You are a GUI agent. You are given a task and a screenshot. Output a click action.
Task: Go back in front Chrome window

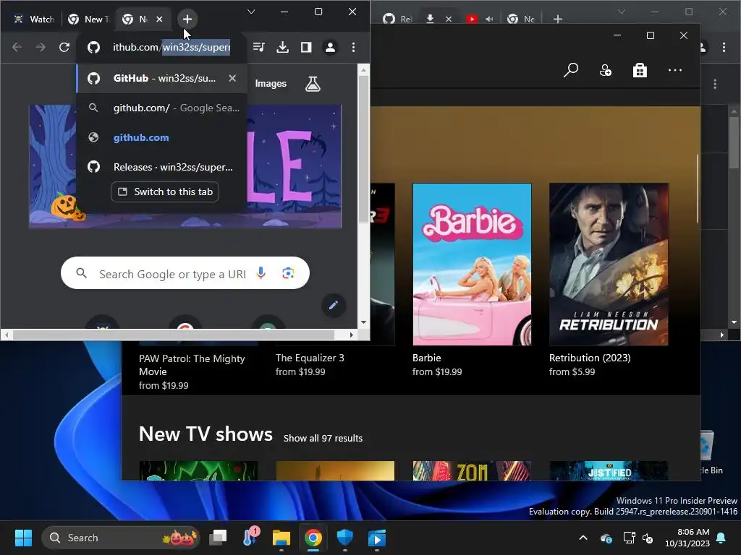17,47
